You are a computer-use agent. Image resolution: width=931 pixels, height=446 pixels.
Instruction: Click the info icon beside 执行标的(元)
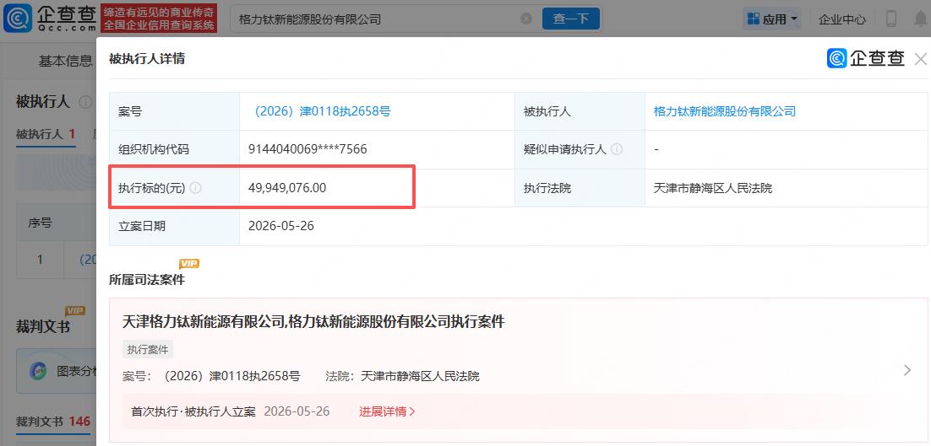[195, 188]
